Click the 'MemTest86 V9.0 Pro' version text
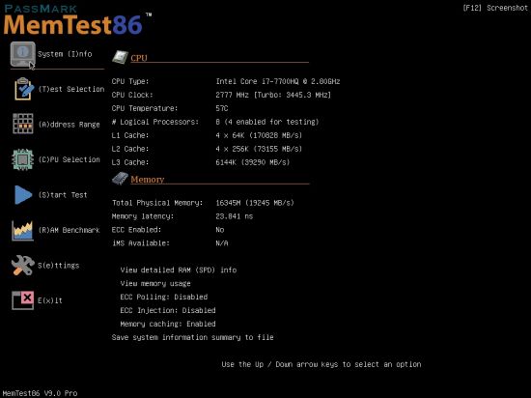This screenshot has width=531, height=398. pyautogui.click(x=40, y=393)
